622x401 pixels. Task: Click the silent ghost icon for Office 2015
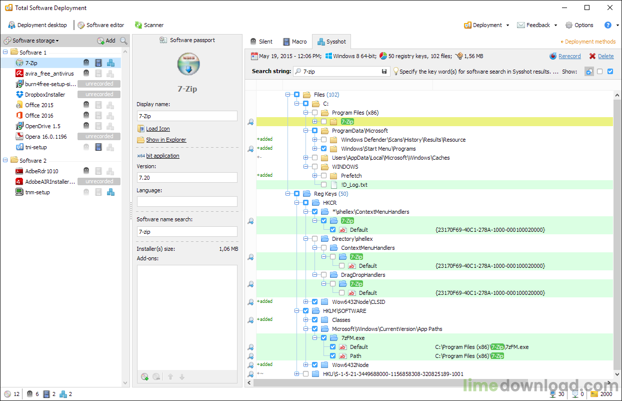click(86, 105)
